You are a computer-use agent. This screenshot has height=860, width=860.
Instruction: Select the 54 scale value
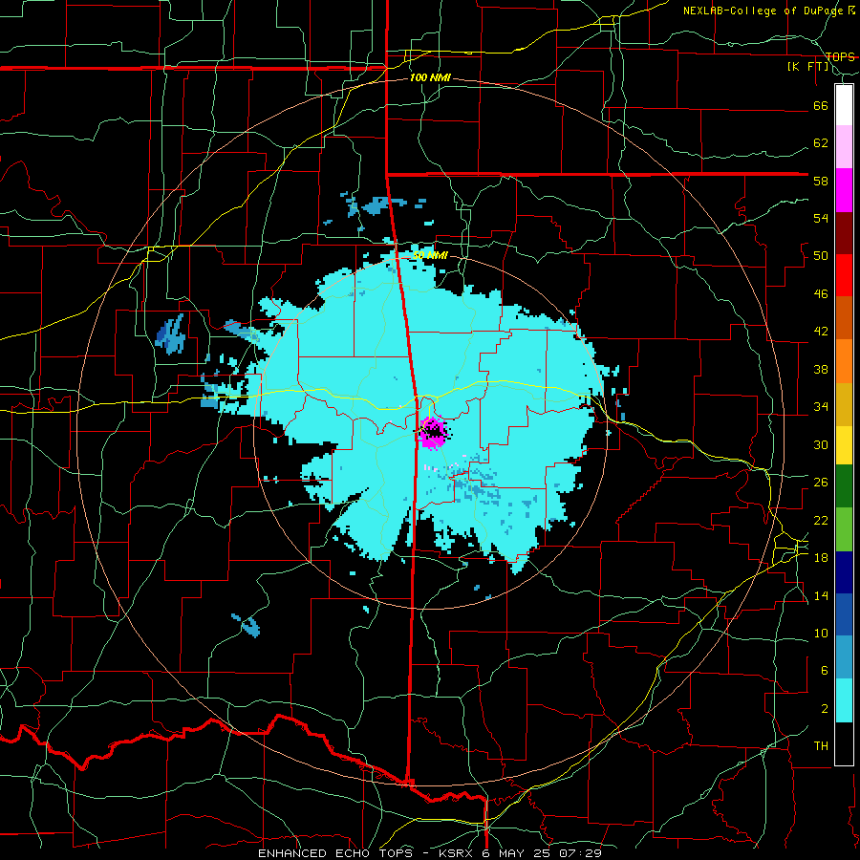pyautogui.click(x=821, y=218)
